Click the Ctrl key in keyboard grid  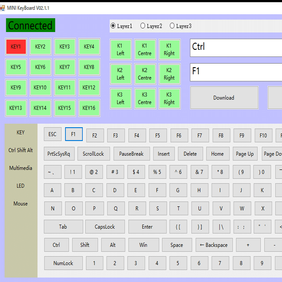click(x=56, y=245)
